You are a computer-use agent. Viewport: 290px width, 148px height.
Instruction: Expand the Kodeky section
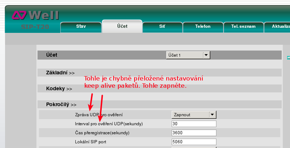coord(59,88)
